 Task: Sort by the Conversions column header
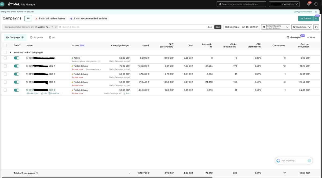(279, 46)
